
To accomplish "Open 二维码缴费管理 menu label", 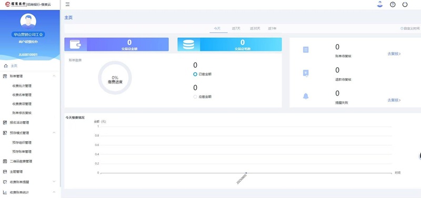I will 21,161.
